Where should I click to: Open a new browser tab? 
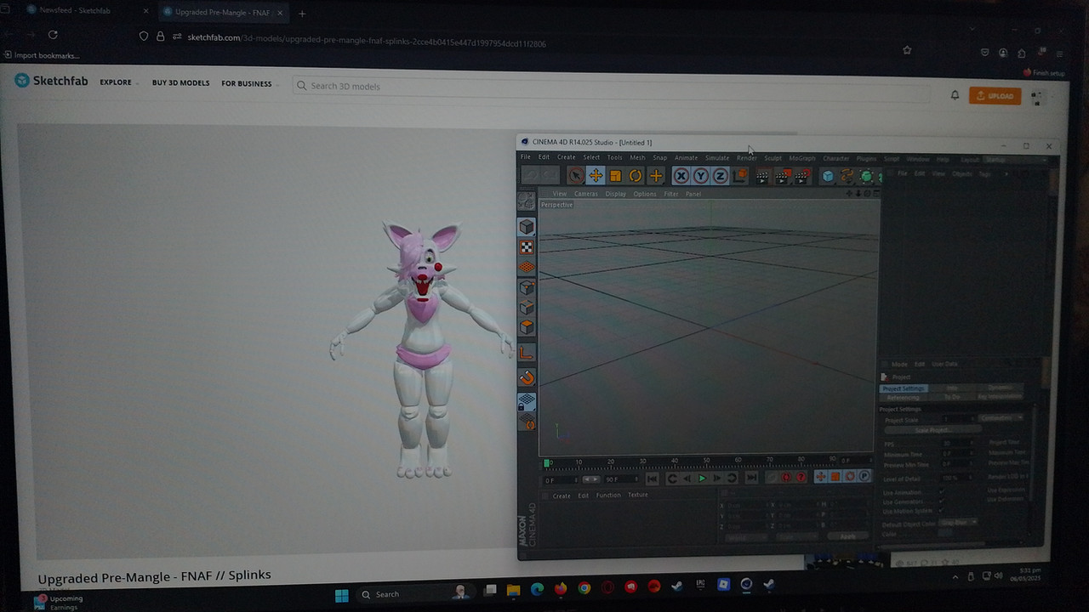(x=302, y=13)
